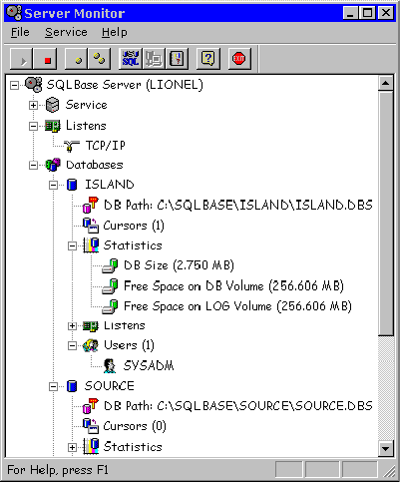400x484 pixels.
Task: Click the grayed computers toolbar icon
Action: (x=154, y=59)
